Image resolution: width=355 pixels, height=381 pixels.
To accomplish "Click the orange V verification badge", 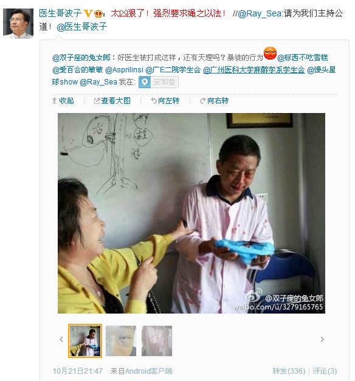I will [88, 13].
